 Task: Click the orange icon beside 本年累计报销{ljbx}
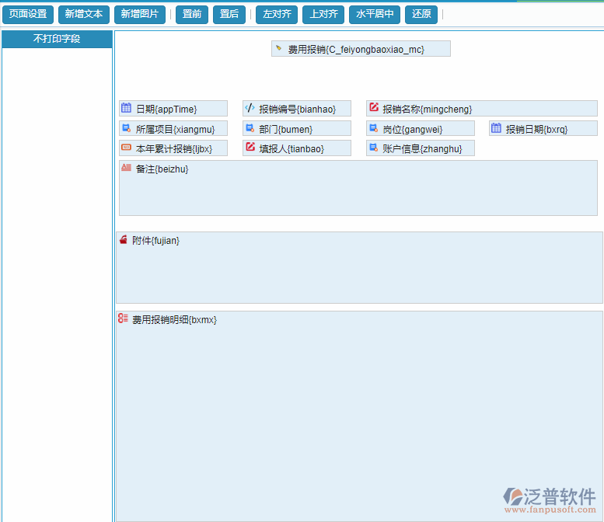click(126, 148)
